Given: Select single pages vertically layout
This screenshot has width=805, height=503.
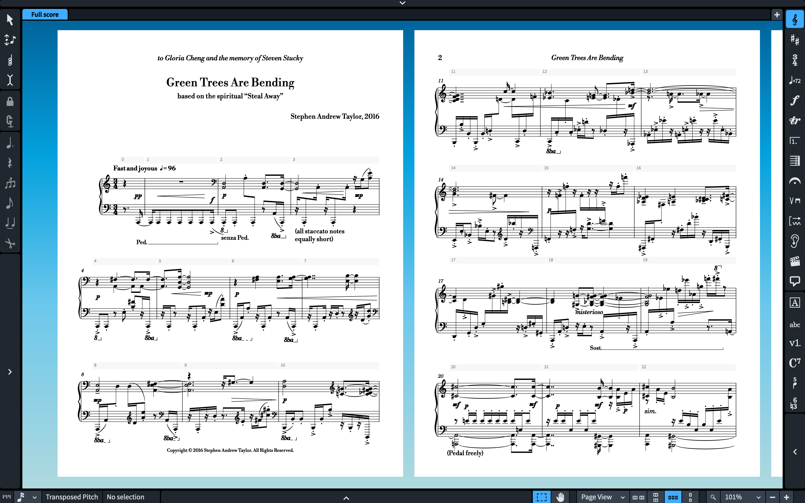Looking at the screenshot, I should tap(690, 497).
